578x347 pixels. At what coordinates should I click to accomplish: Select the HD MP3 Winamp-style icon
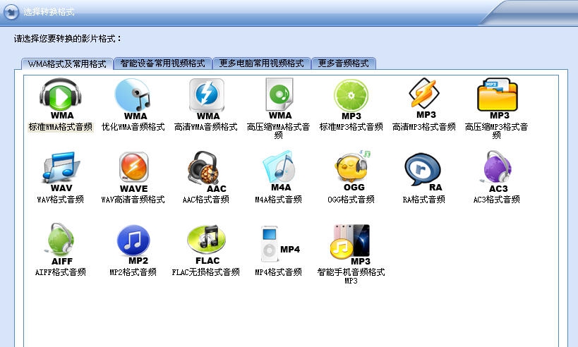[x=424, y=98]
